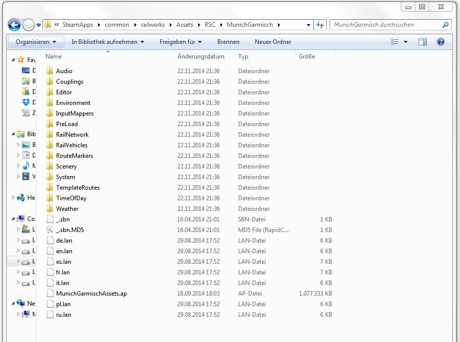Change view with the view icon
Screen dimensions: 460x342
[x=395, y=42]
